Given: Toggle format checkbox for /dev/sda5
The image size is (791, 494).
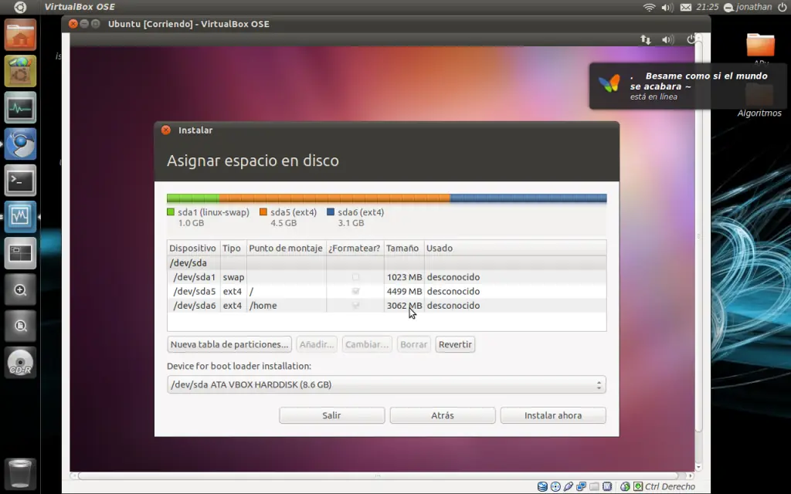Looking at the screenshot, I should click(355, 291).
